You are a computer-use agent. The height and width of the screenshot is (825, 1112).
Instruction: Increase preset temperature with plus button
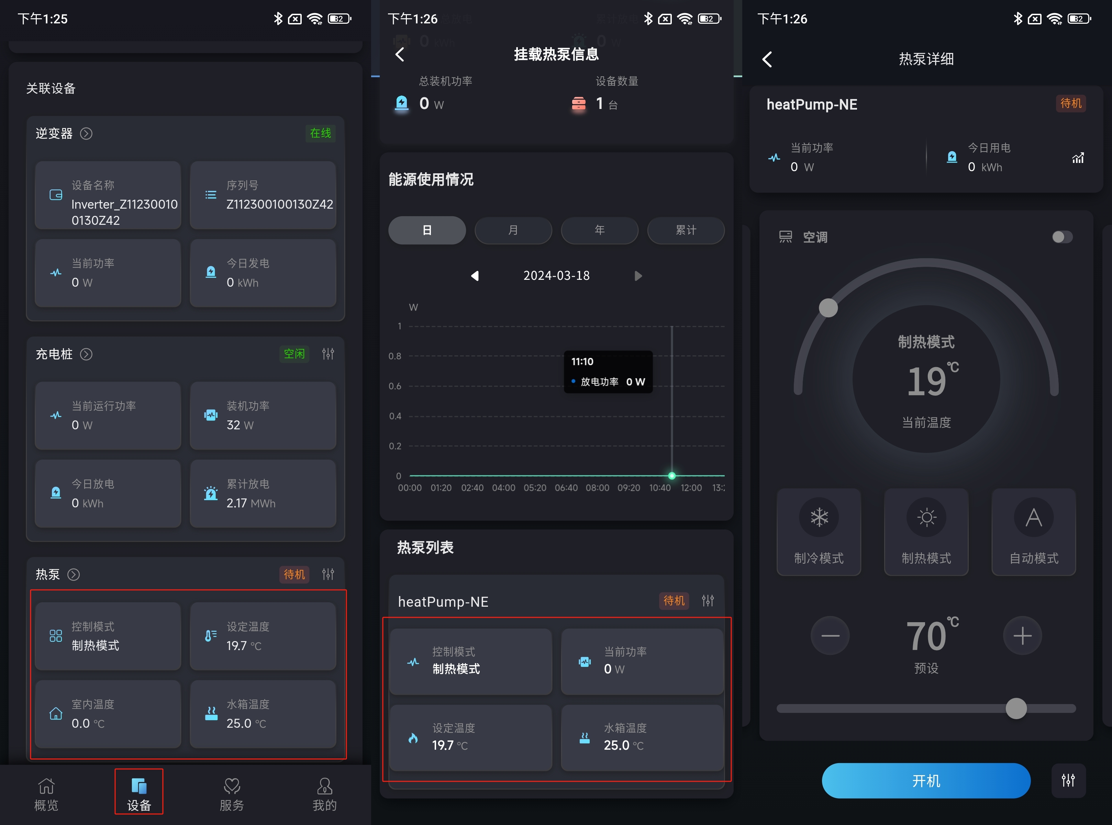point(1022,635)
